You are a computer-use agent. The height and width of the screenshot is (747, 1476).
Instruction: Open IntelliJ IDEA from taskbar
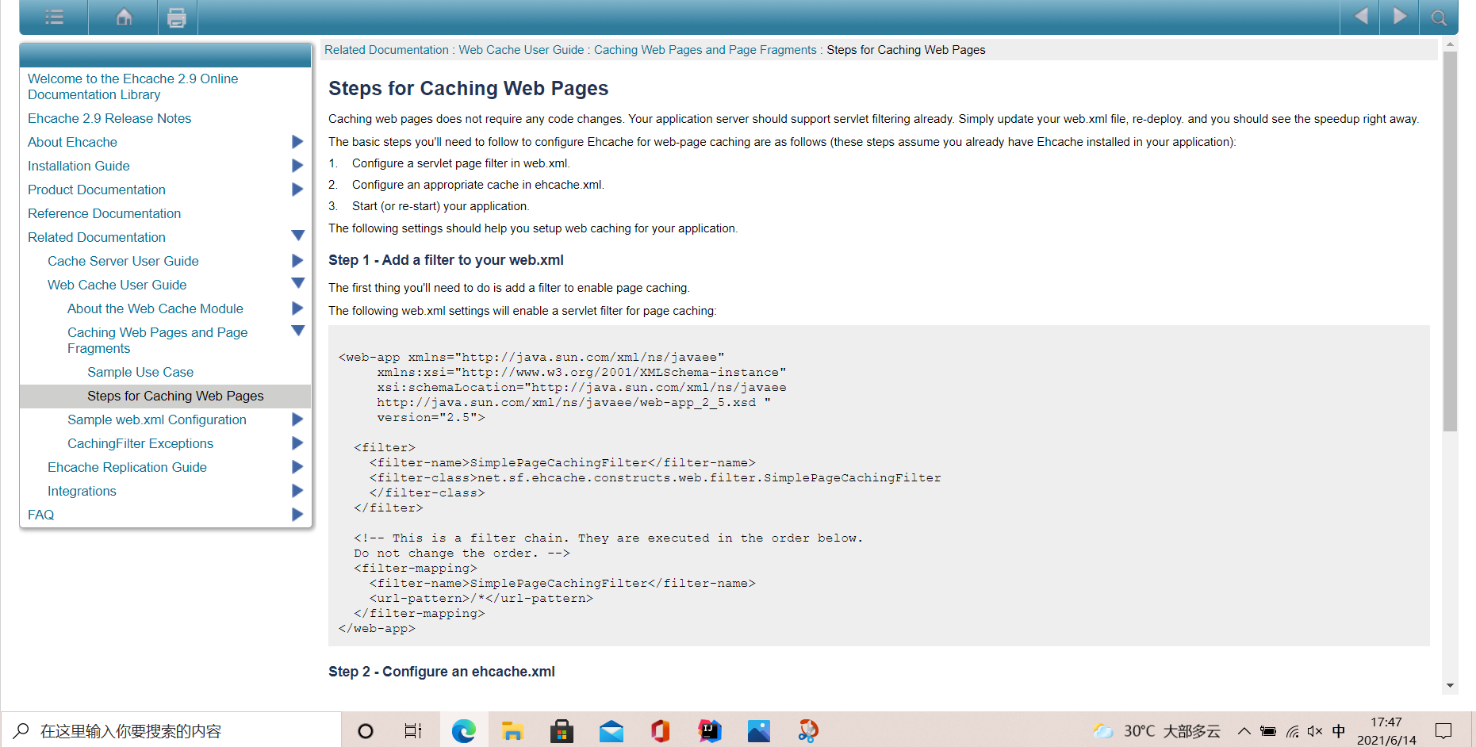click(x=710, y=730)
